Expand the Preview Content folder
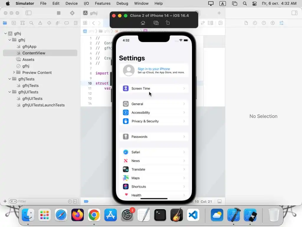 [14, 72]
